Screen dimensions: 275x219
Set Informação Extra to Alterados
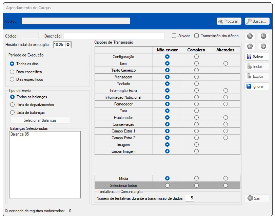point(225,91)
